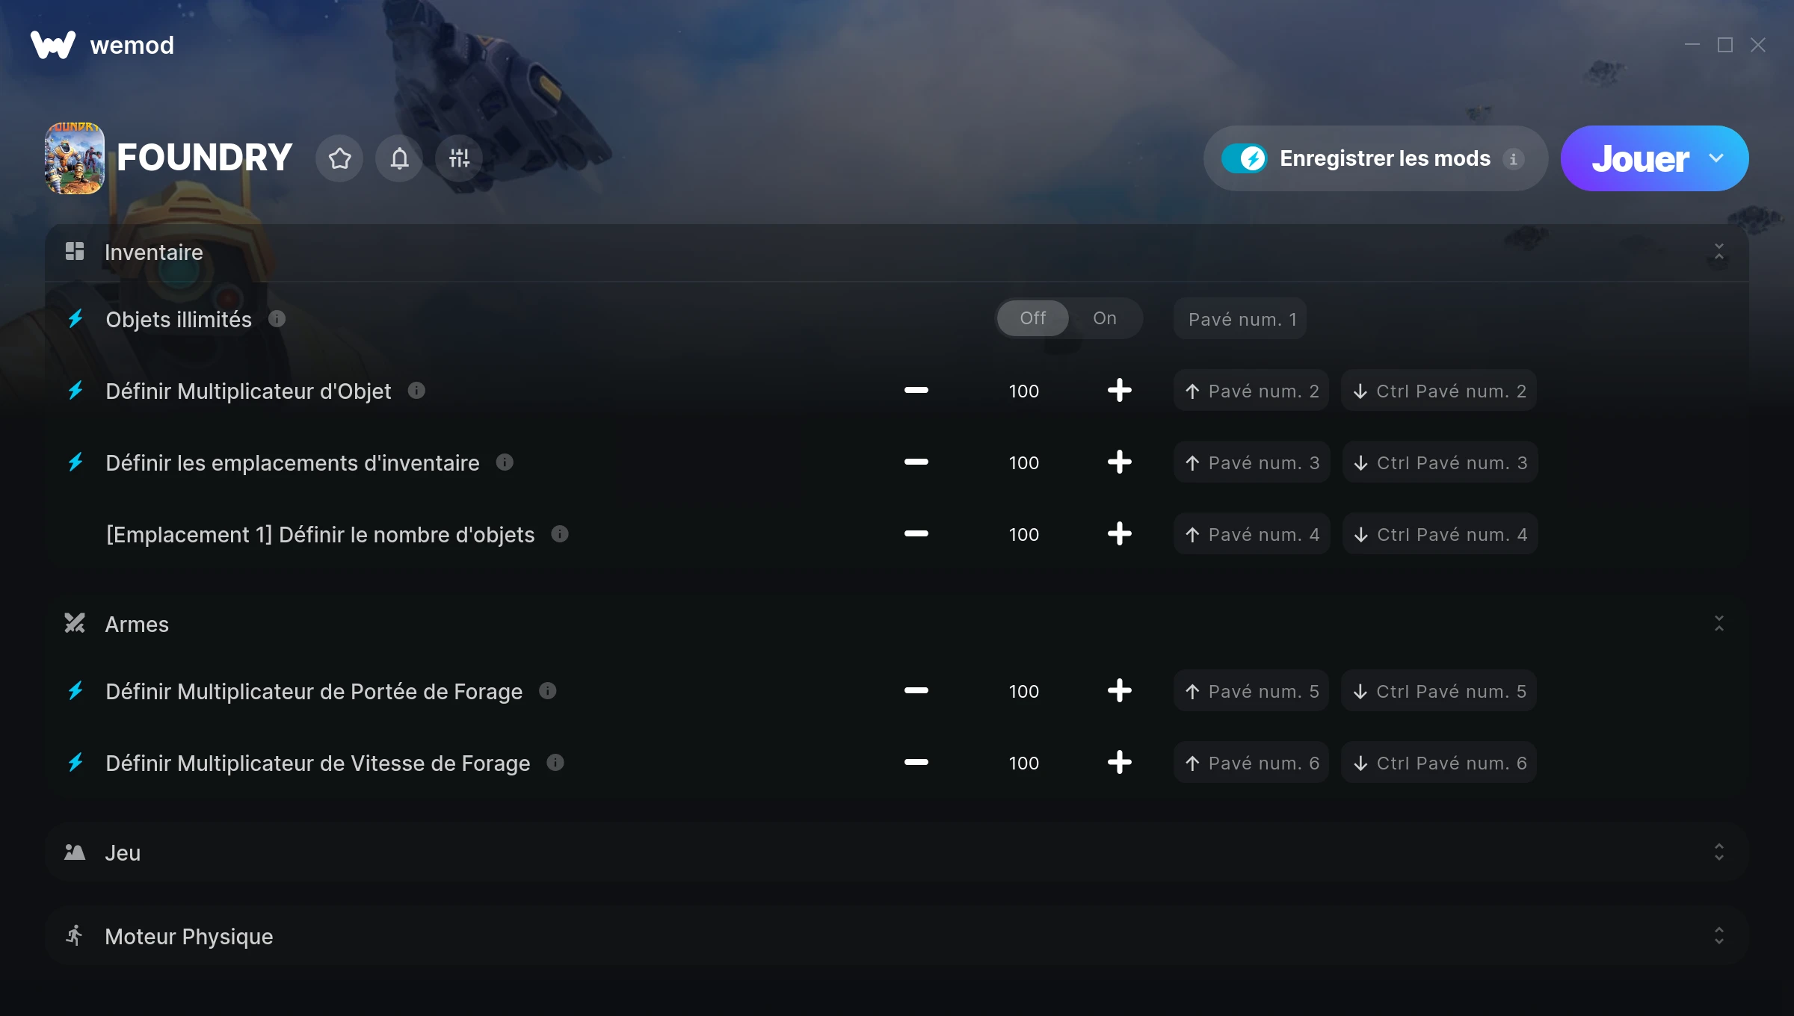Click the info icon next to Objets illimités
The width and height of the screenshot is (1794, 1016).
tap(277, 319)
